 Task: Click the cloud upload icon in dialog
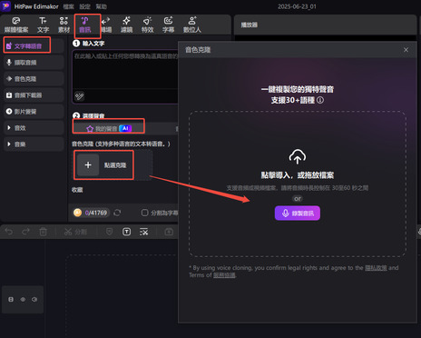click(x=298, y=156)
